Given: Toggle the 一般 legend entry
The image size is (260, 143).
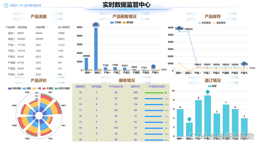Looking at the screenshot, I should (x=37, y=88).
